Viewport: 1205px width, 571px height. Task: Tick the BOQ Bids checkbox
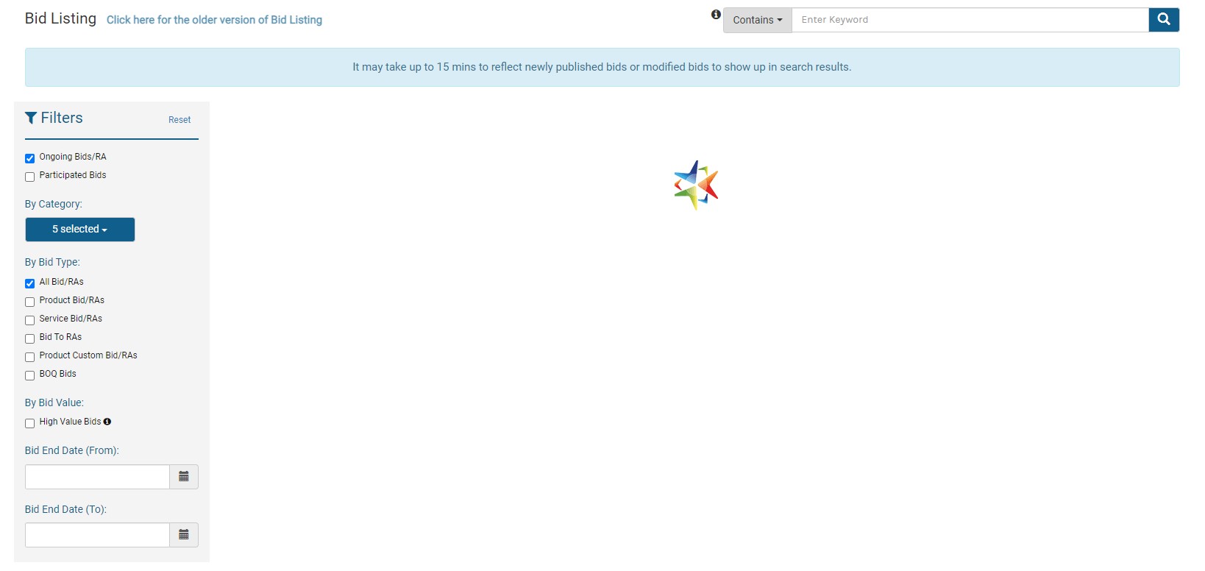30,375
